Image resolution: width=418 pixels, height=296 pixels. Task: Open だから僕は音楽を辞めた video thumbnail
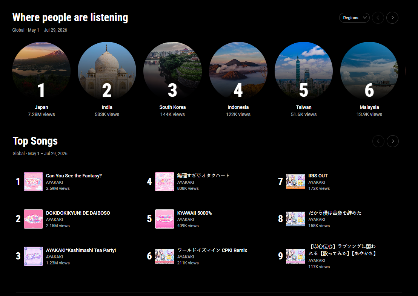[295, 219]
